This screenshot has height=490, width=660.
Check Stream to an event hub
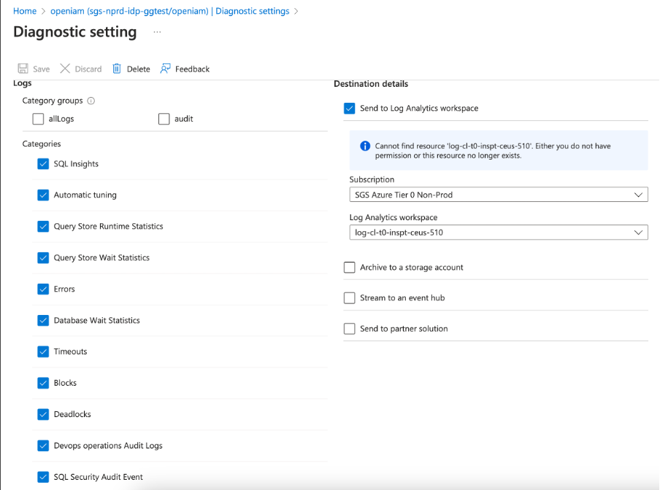[350, 298]
